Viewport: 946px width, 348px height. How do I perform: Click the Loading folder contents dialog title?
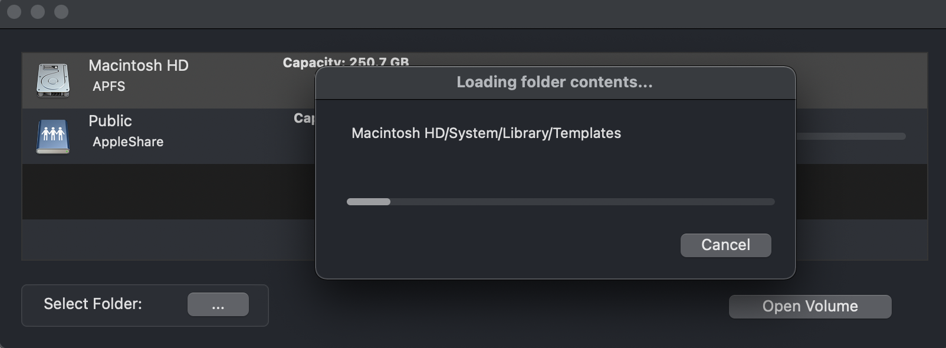click(x=554, y=82)
